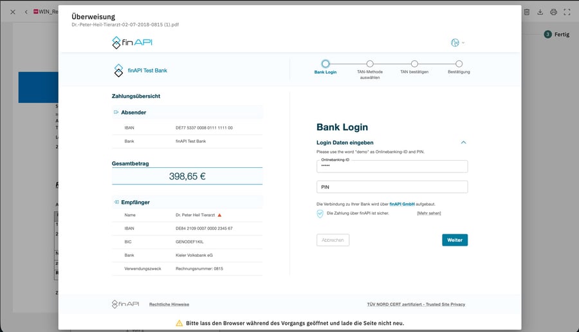Select sender IBAN DE77 5337 0008 0111 1111 00

(204, 128)
